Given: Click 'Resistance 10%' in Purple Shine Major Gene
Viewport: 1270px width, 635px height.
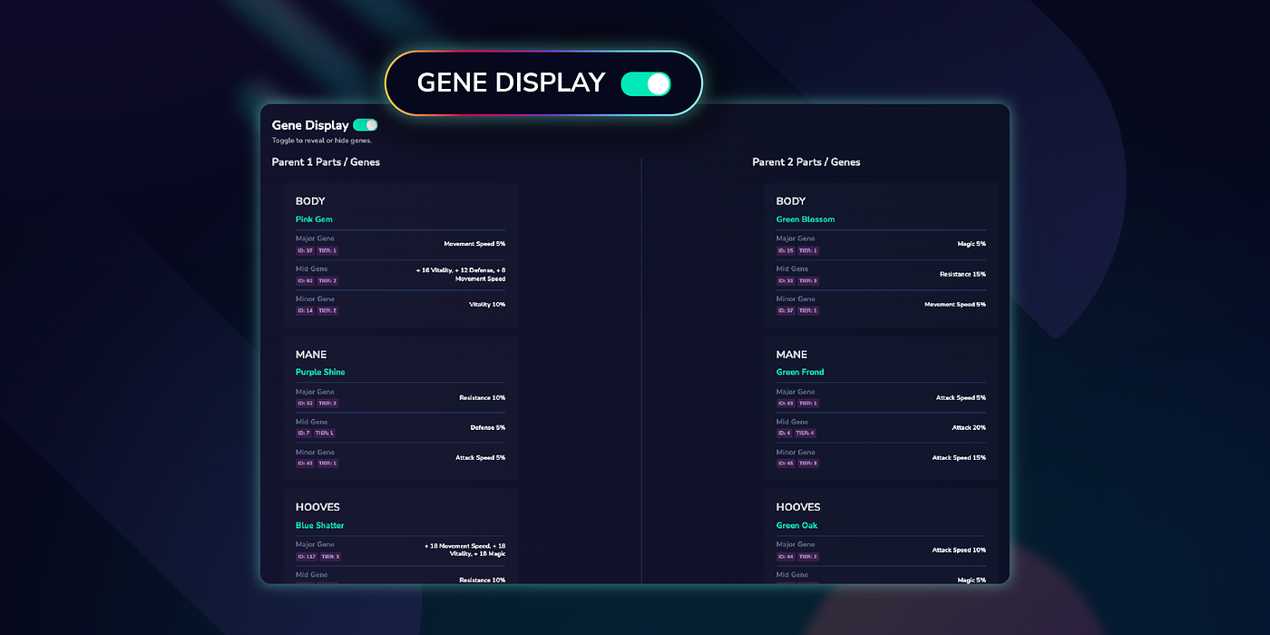Looking at the screenshot, I should (x=483, y=397).
